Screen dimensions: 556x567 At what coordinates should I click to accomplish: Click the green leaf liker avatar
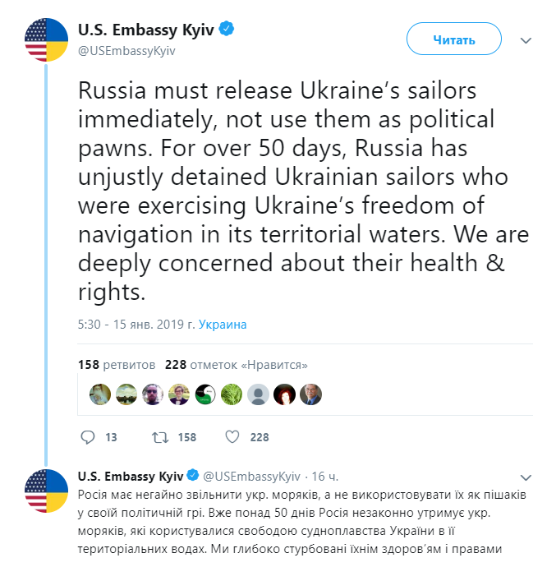(232, 394)
